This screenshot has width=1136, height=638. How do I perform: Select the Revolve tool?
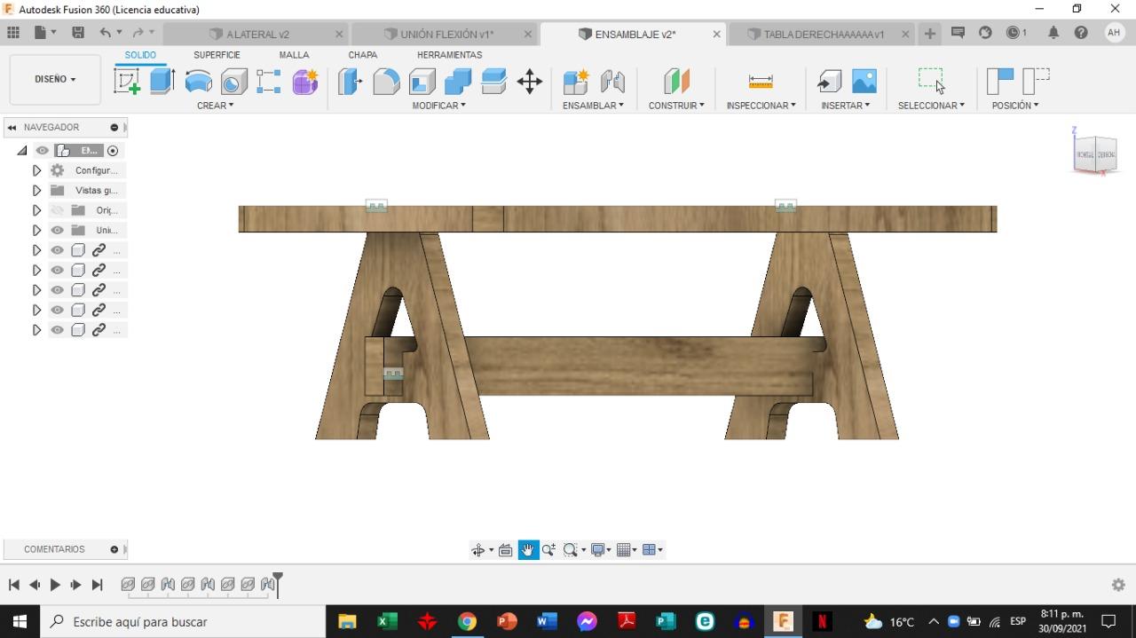[x=198, y=82]
